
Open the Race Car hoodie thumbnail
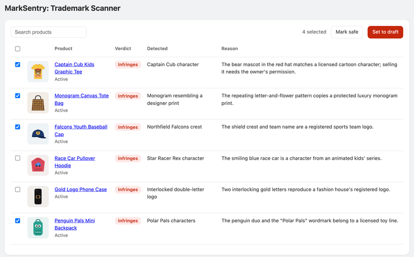click(38, 165)
